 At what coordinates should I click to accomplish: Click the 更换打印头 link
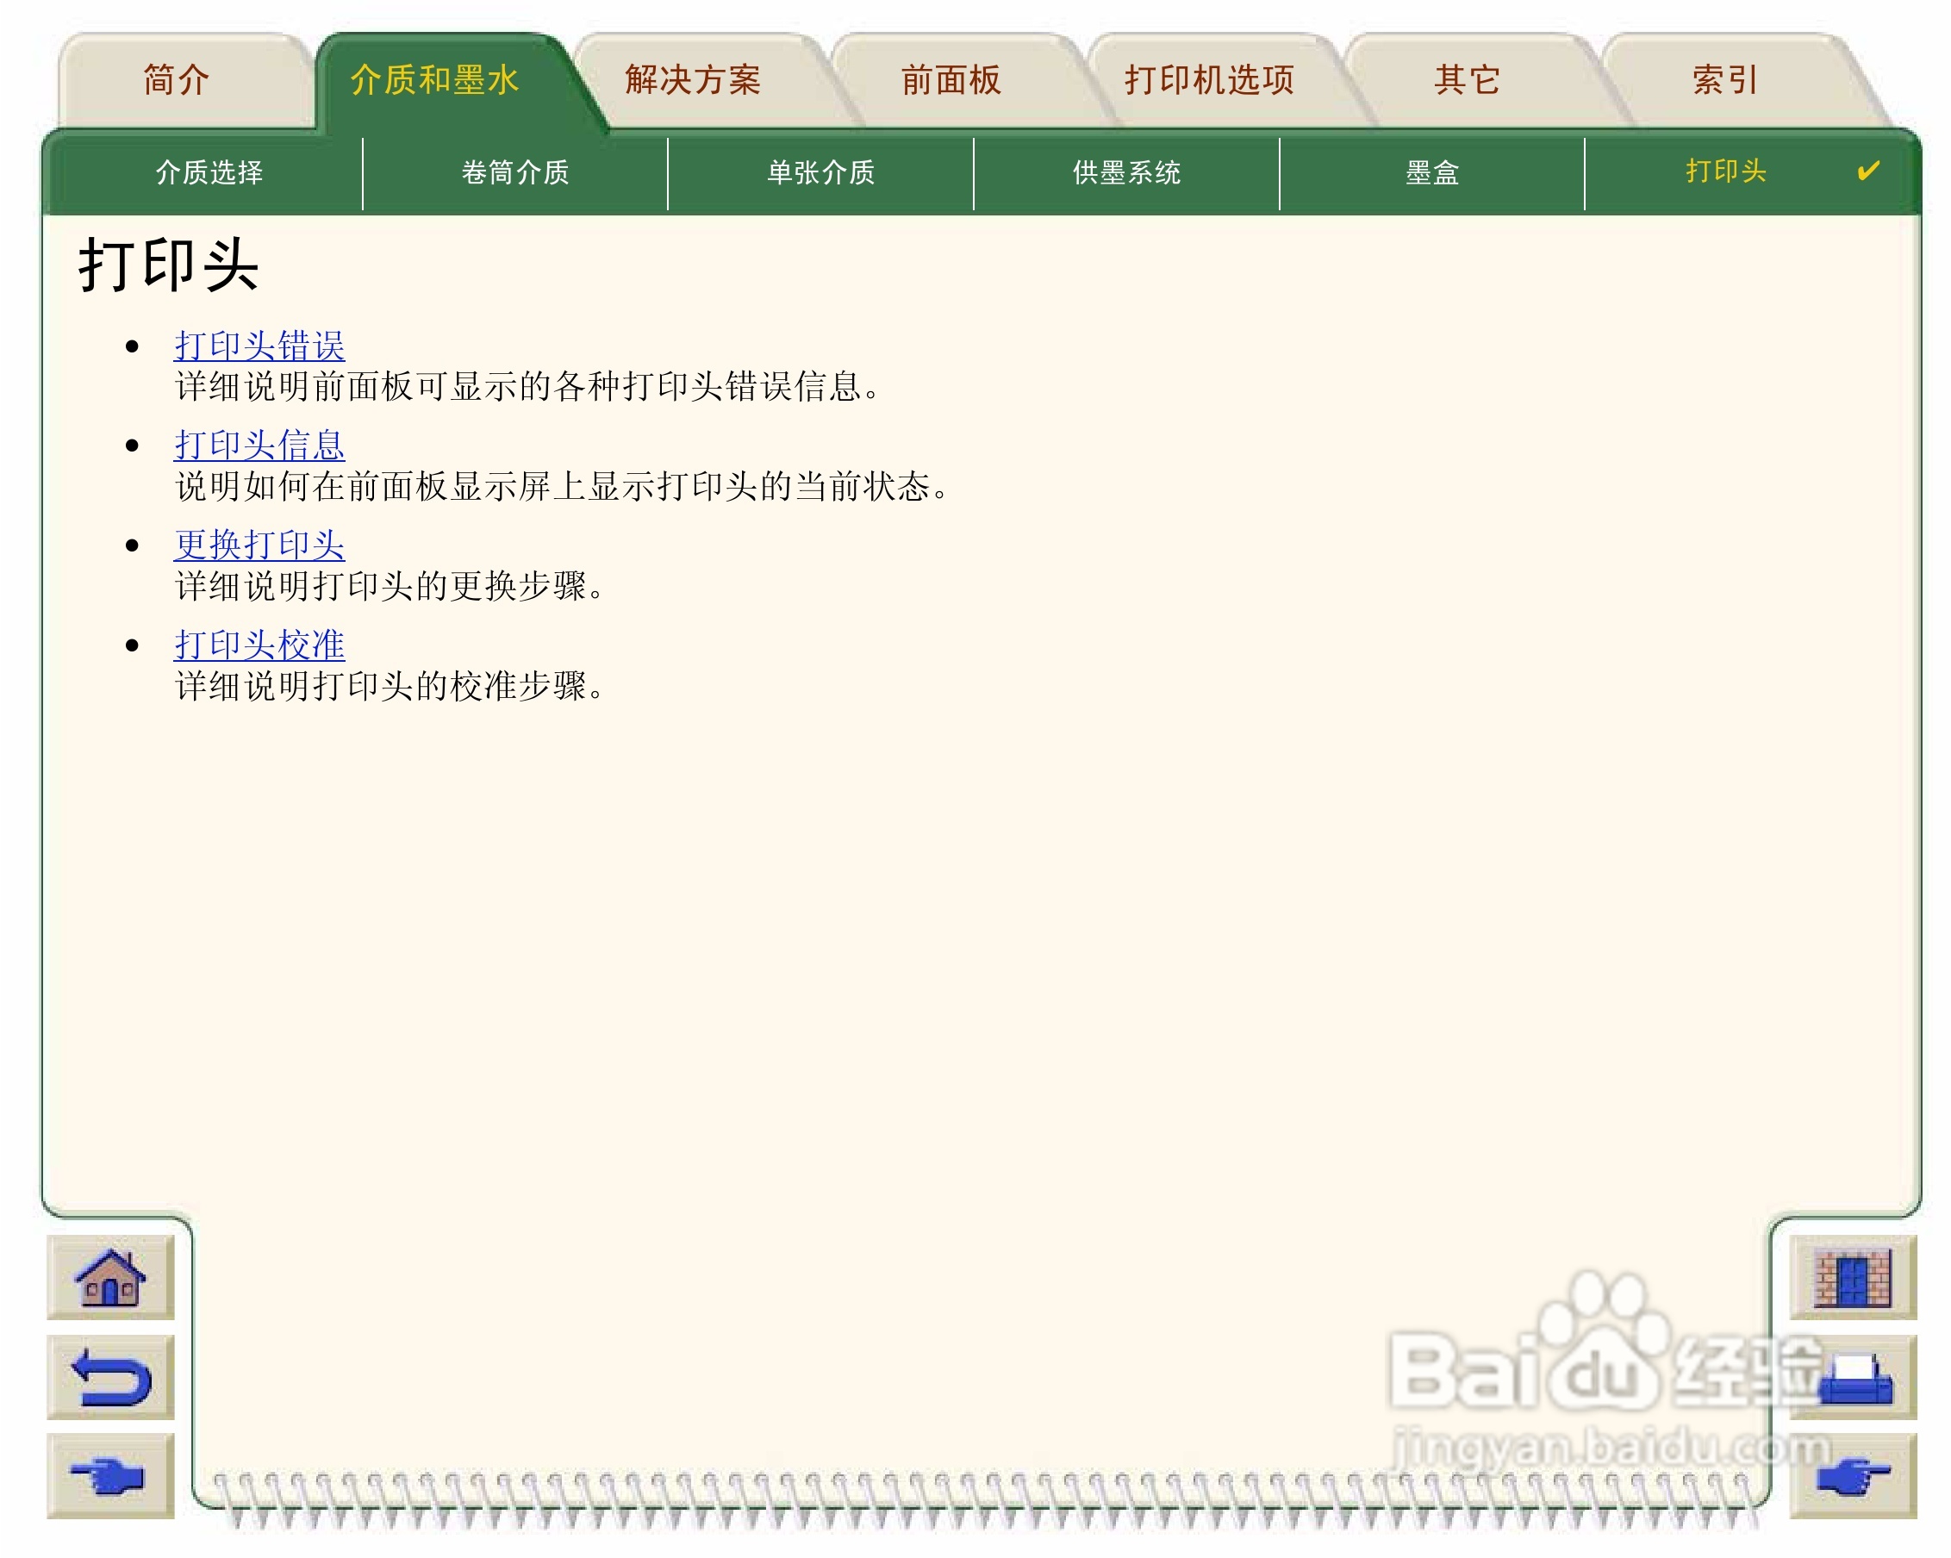tap(259, 545)
